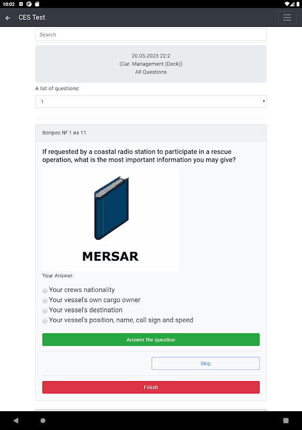The image size is (302, 430).
Task: Tap the wifi signal status icon
Action: click(x=287, y=4)
